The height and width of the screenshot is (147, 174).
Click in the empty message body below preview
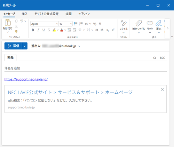click(86, 129)
